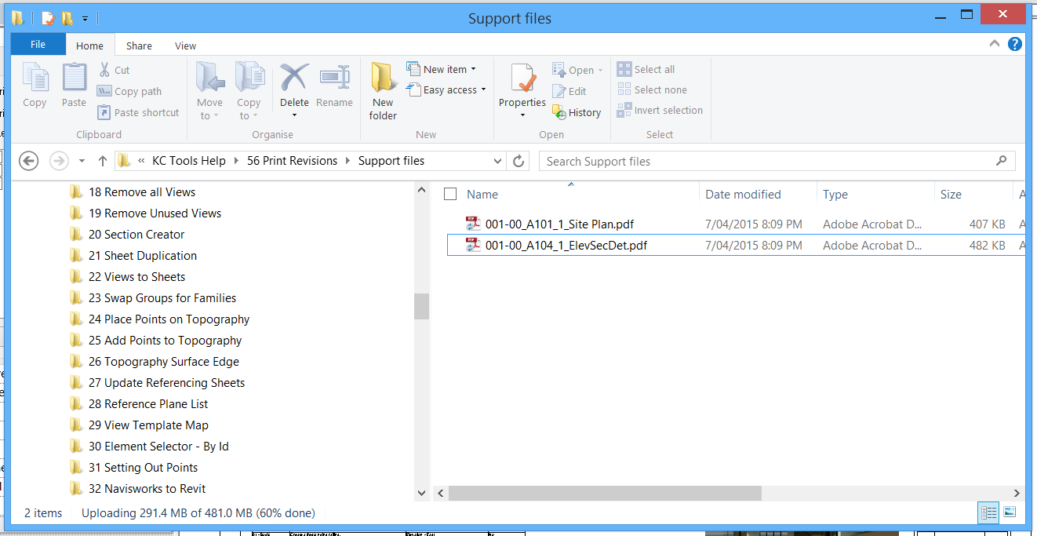Click the Help question mark icon
The image size is (1037, 536).
coord(1015,45)
